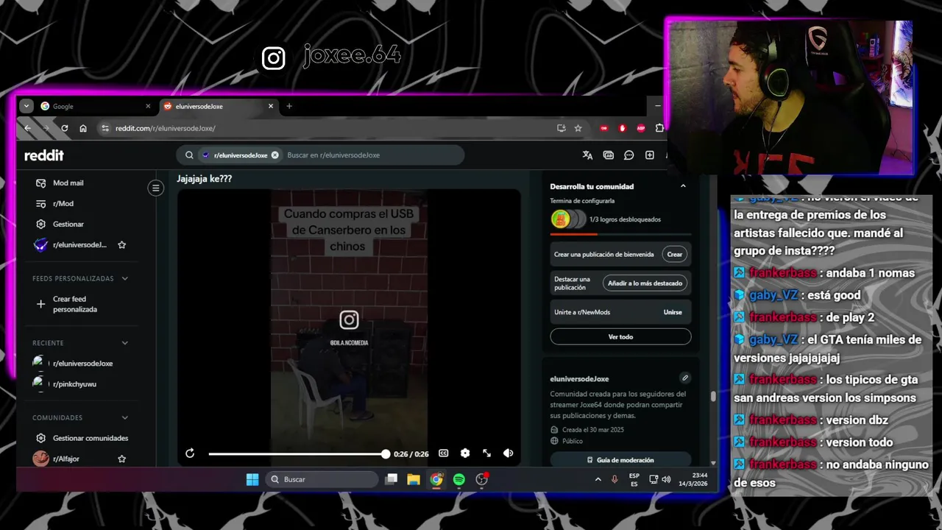Open the translate icon in Reddit header
This screenshot has height=530, width=942.
tap(587, 155)
